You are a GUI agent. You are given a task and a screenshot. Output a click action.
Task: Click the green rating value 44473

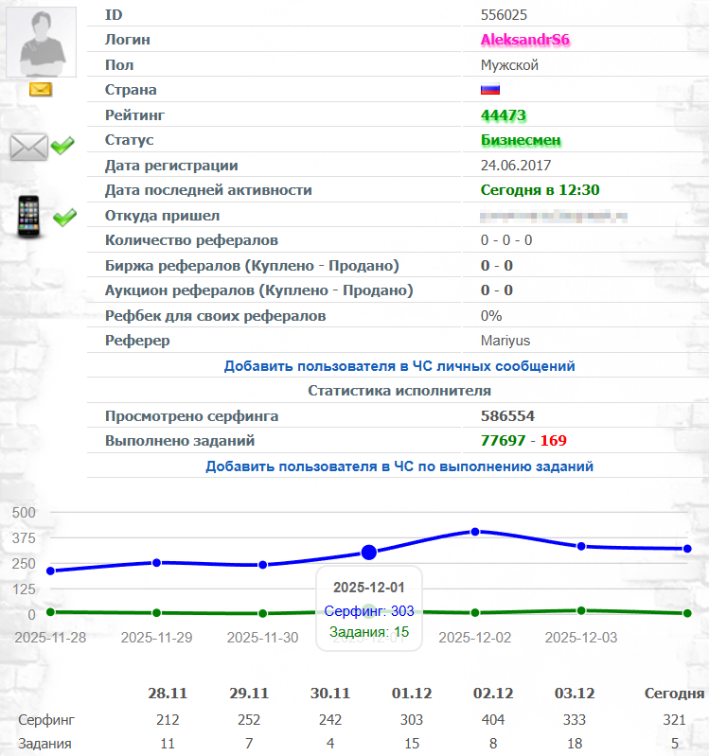pyautogui.click(x=504, y=115)
